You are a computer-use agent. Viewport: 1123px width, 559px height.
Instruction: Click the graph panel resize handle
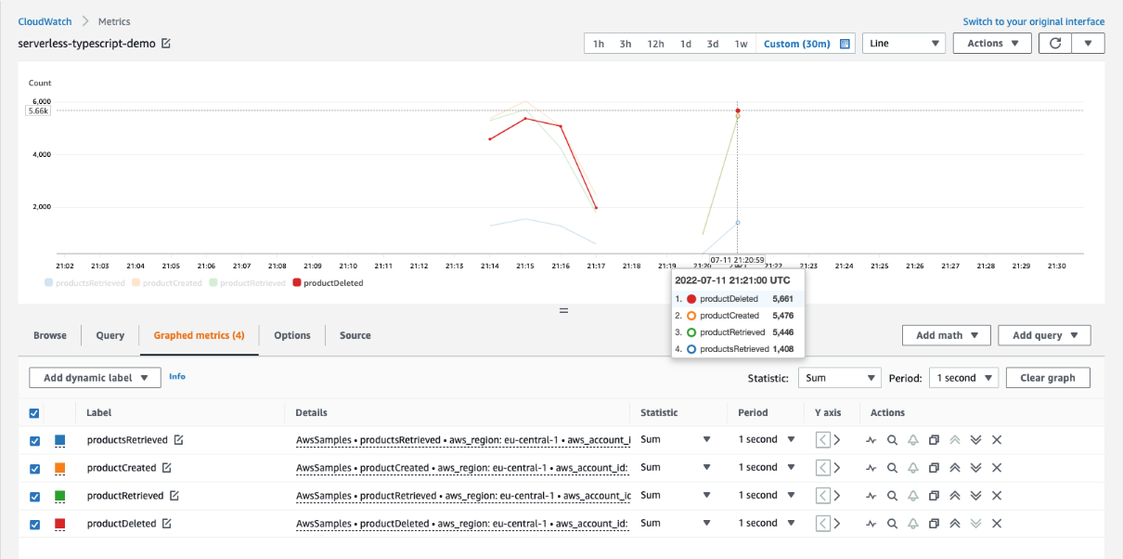[562, 311]
